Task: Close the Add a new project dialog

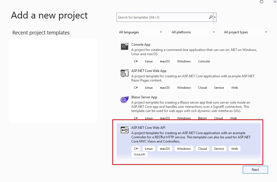Action: [x=275, y=2]
